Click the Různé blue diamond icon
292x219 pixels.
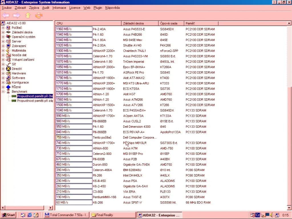click(8, 87)
